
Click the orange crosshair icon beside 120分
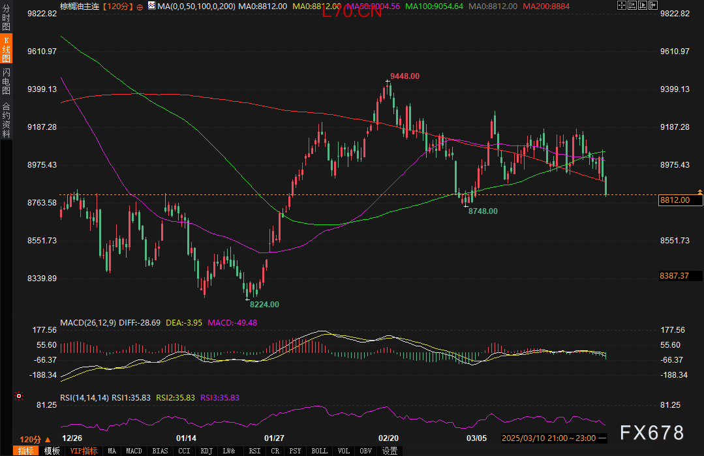click(140, 7)
